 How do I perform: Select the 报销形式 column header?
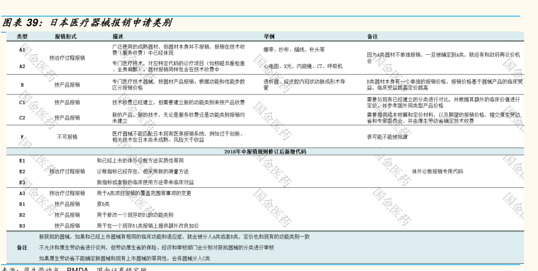coord(66,37)
